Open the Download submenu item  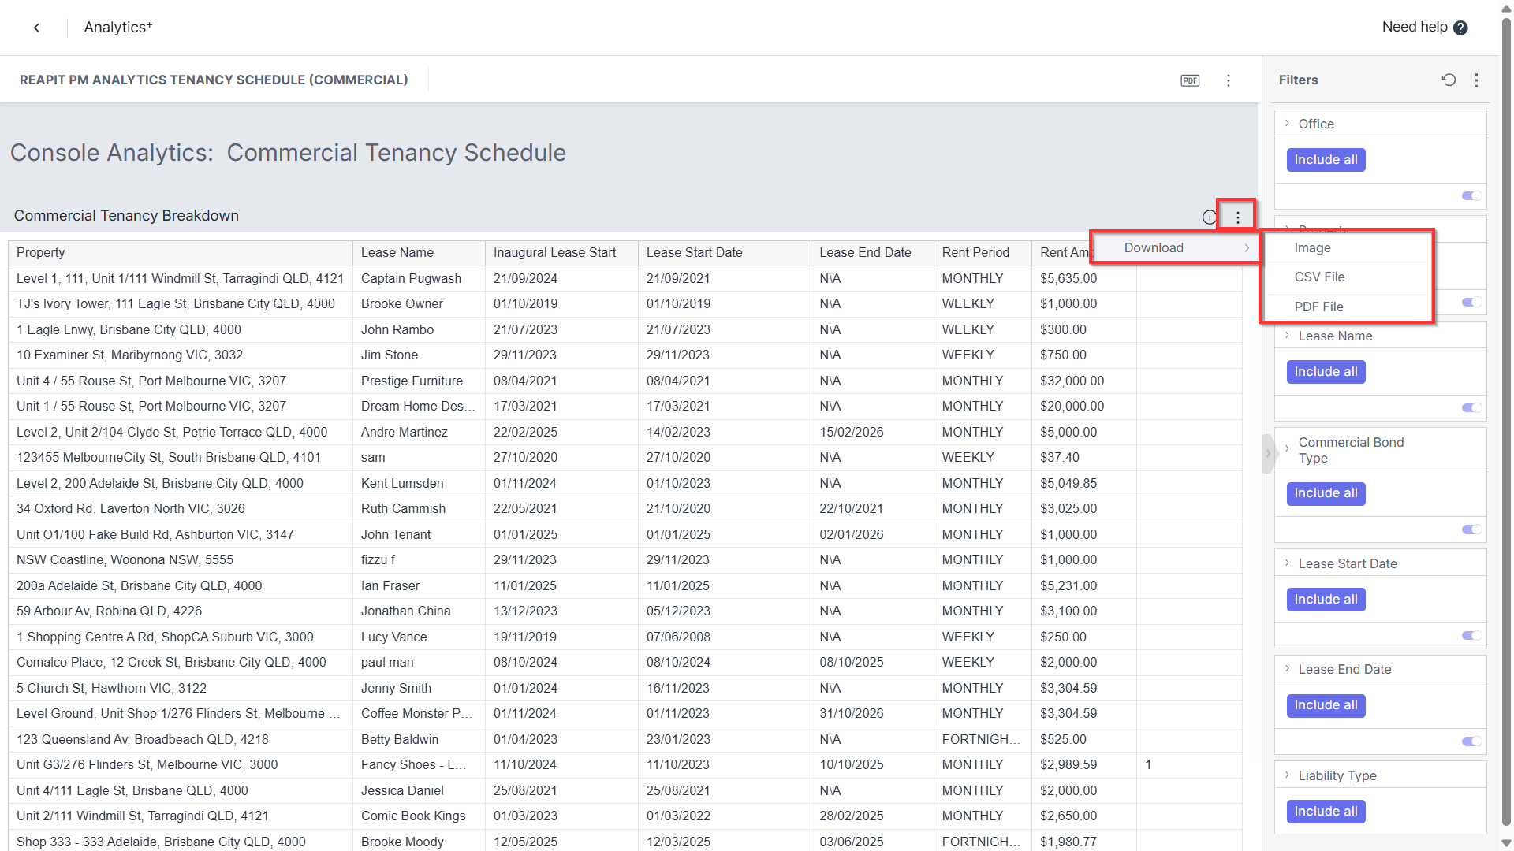pyautogui.click(x=1177, y=247)
